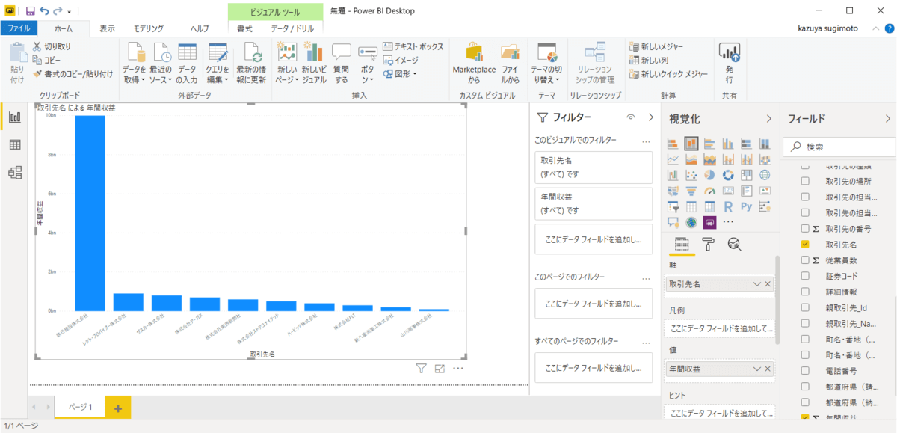Collapse the フィルター pane with its chevron
This screenshot has height=433, width=897.
click(x=650, y=117)
